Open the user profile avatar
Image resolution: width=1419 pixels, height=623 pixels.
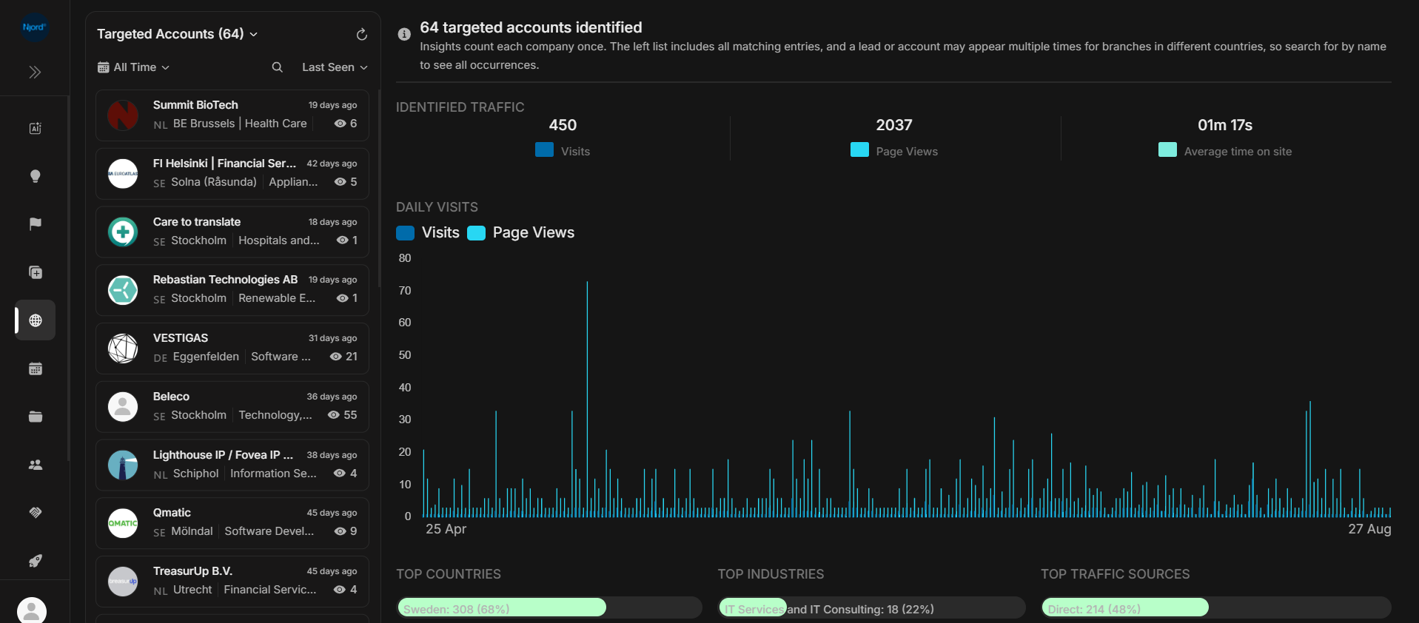(32, 610)
